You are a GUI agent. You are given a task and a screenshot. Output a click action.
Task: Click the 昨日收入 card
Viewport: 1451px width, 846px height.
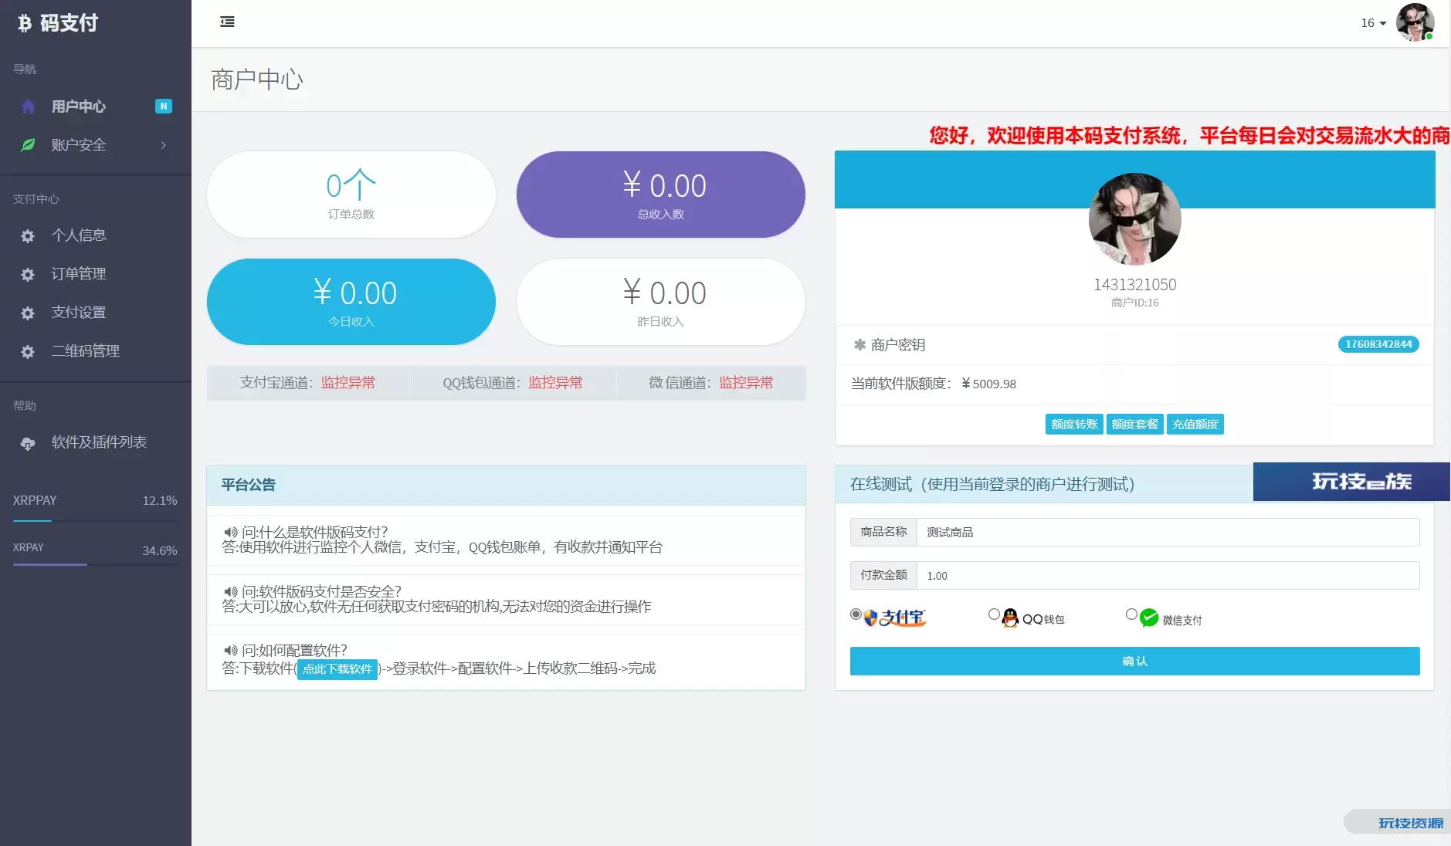click(x=661, y=302)
